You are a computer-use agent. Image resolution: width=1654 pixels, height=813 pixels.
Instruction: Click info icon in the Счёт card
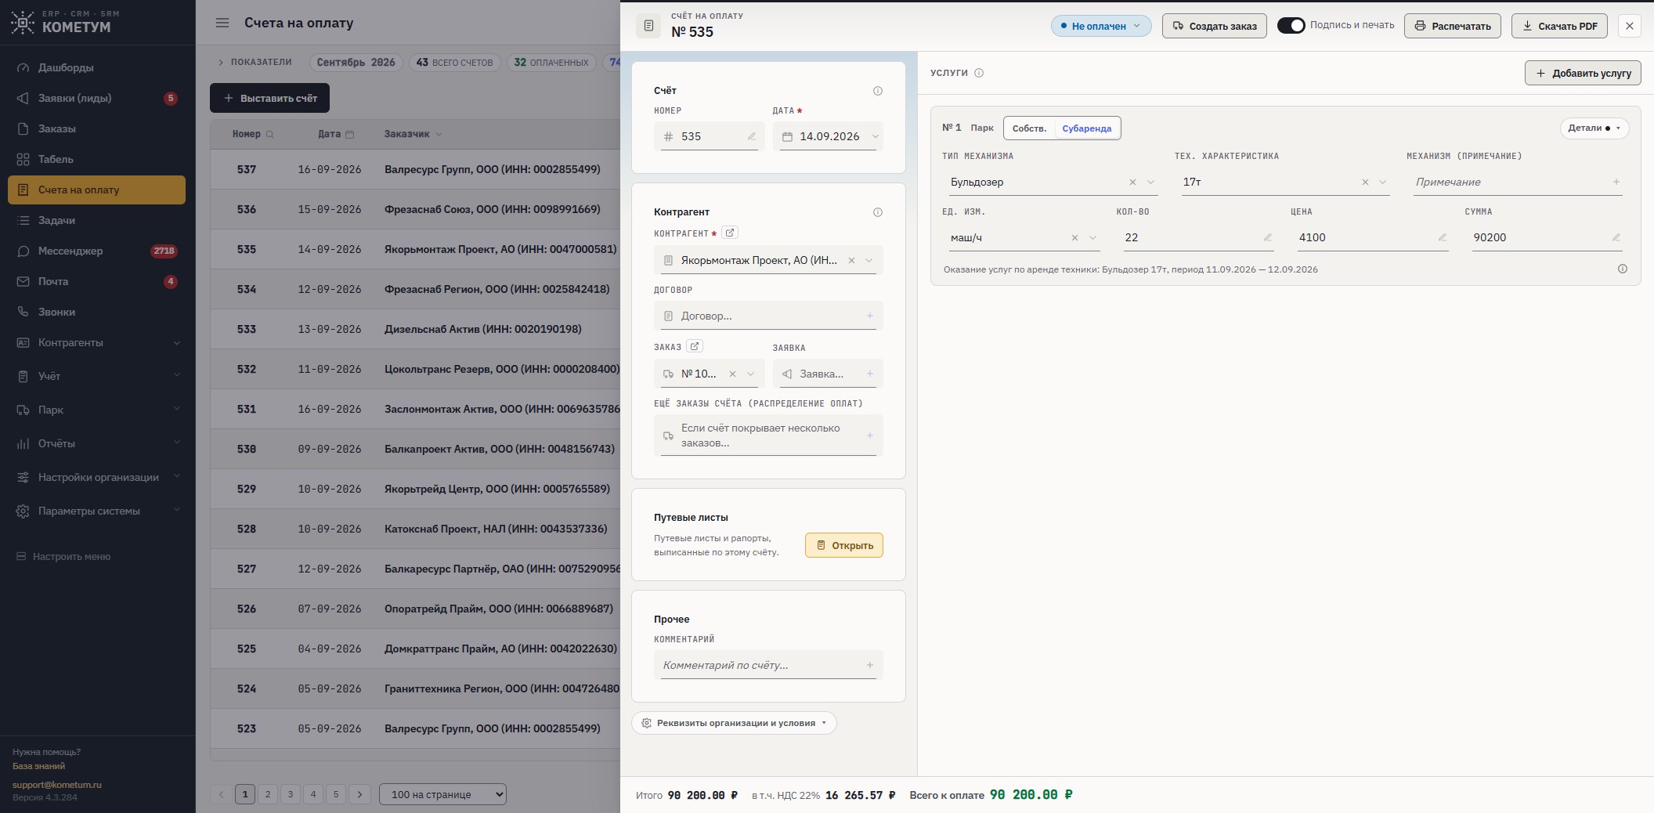(878, 91)
